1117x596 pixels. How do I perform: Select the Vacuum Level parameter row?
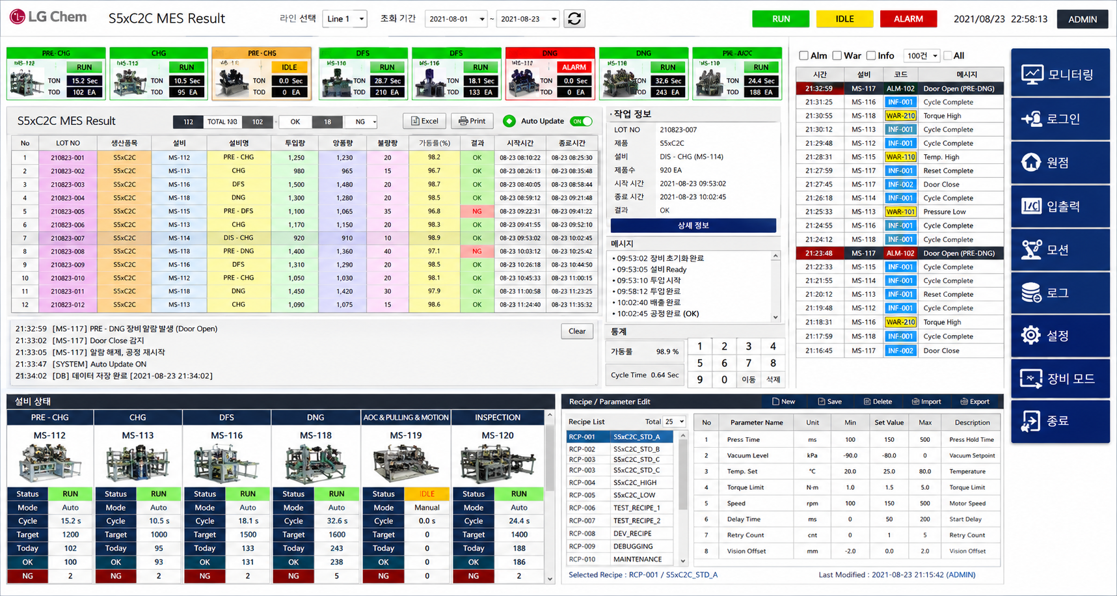(847, 455)
